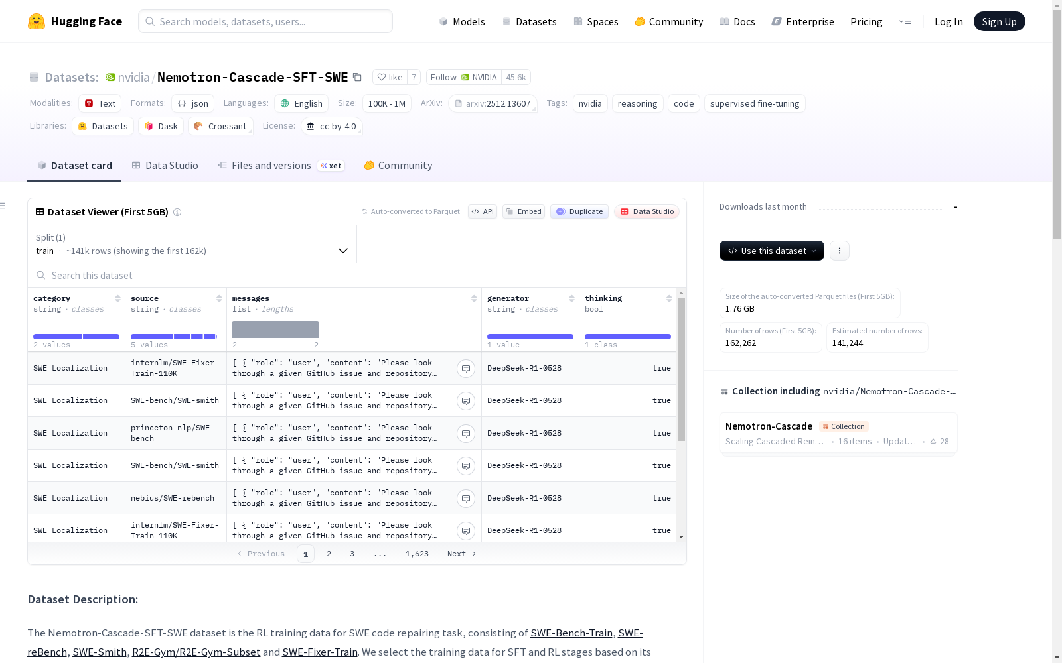Click the Log In link

coord(948,22)
